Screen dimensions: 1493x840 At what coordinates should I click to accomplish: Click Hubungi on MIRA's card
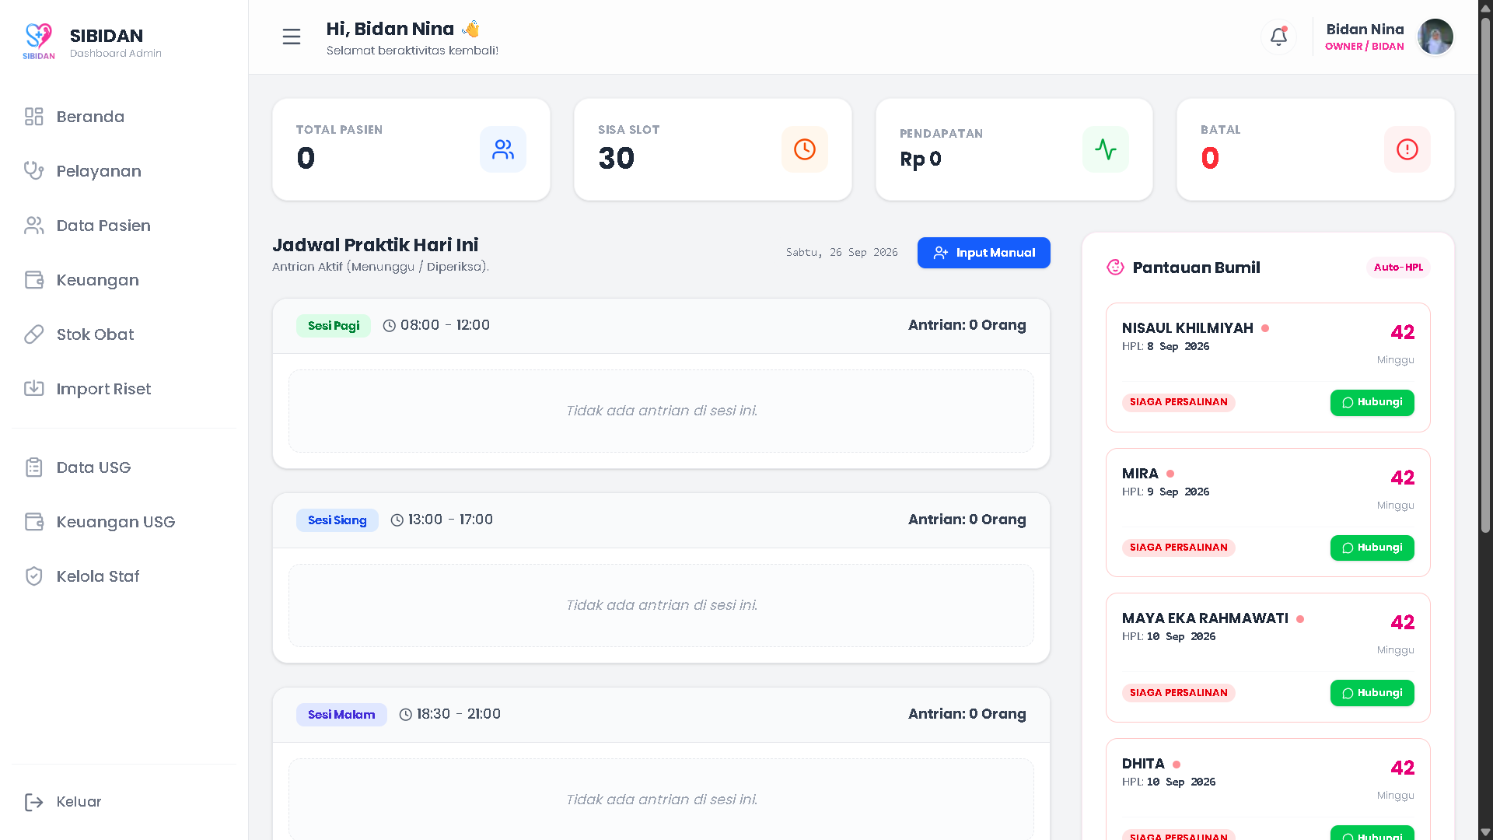coord(1372,548)
